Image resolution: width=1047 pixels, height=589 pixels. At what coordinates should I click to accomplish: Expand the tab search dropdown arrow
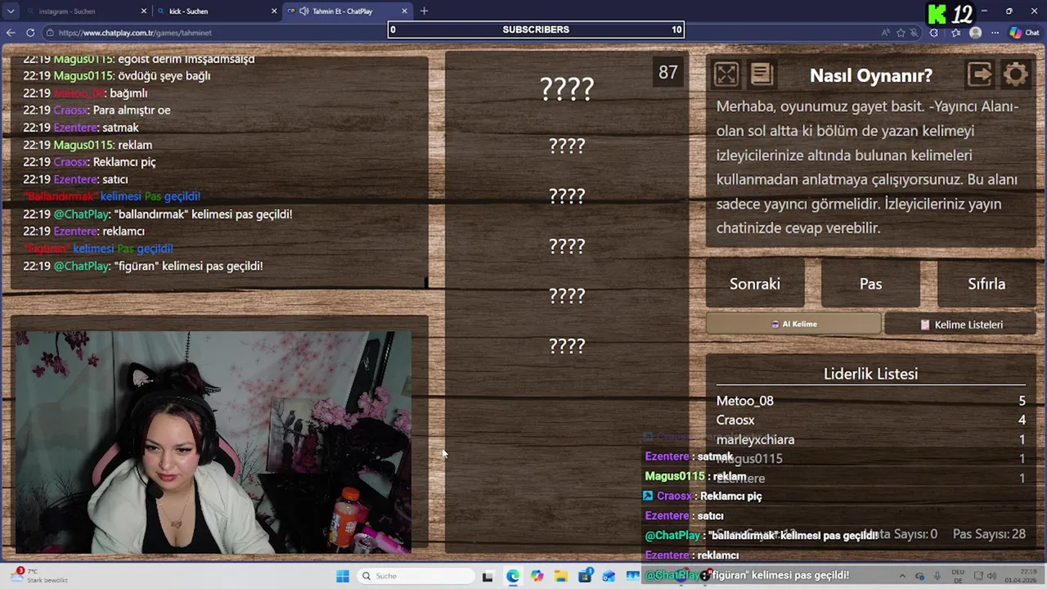11,11
